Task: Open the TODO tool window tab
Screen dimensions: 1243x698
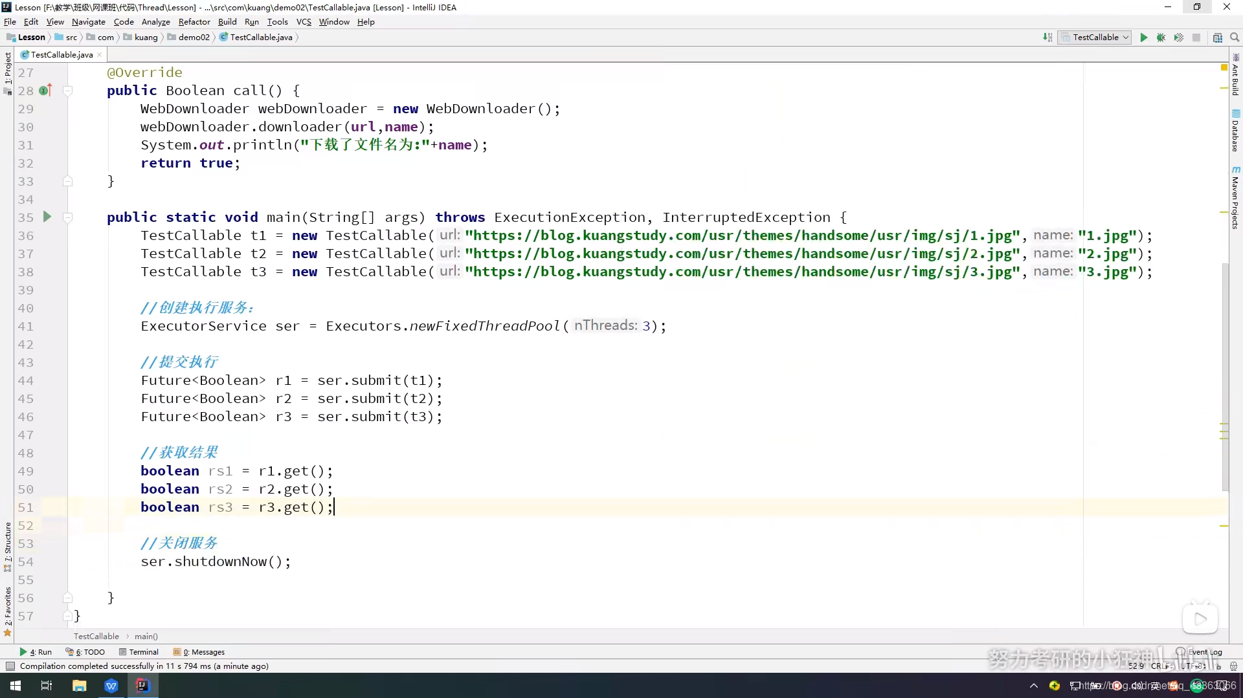Action: tap(85, 652)
